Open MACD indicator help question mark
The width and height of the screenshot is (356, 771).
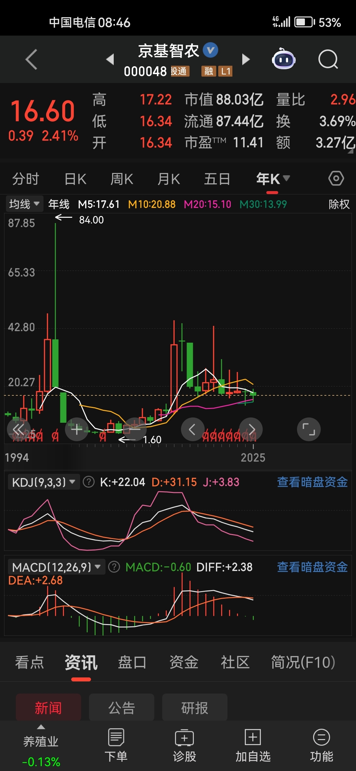point(114,567)
